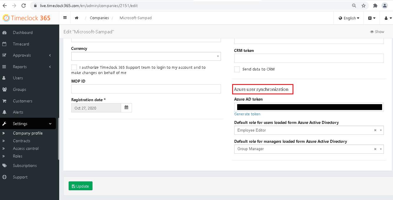Select Roles submenu item
The image size is (393, 200).
coord(18,156)
